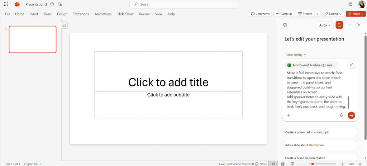This screenshot has height=166, width=367.
Task: Click the PowerPoint app logo
Action: (x=17, y=4)
